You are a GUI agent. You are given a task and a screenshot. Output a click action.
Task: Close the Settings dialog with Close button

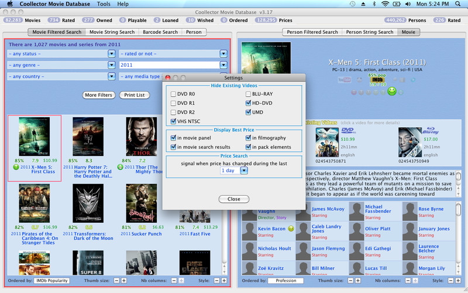pyautogui.click(x=233, y=199)
